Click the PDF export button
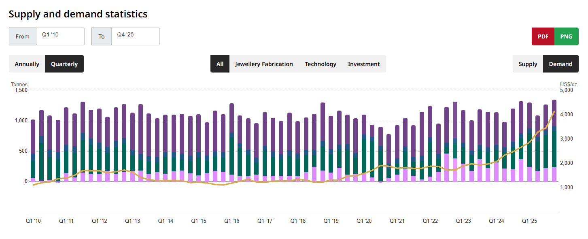The width and height of the screenshot is (588, 239). pos(543,36)
